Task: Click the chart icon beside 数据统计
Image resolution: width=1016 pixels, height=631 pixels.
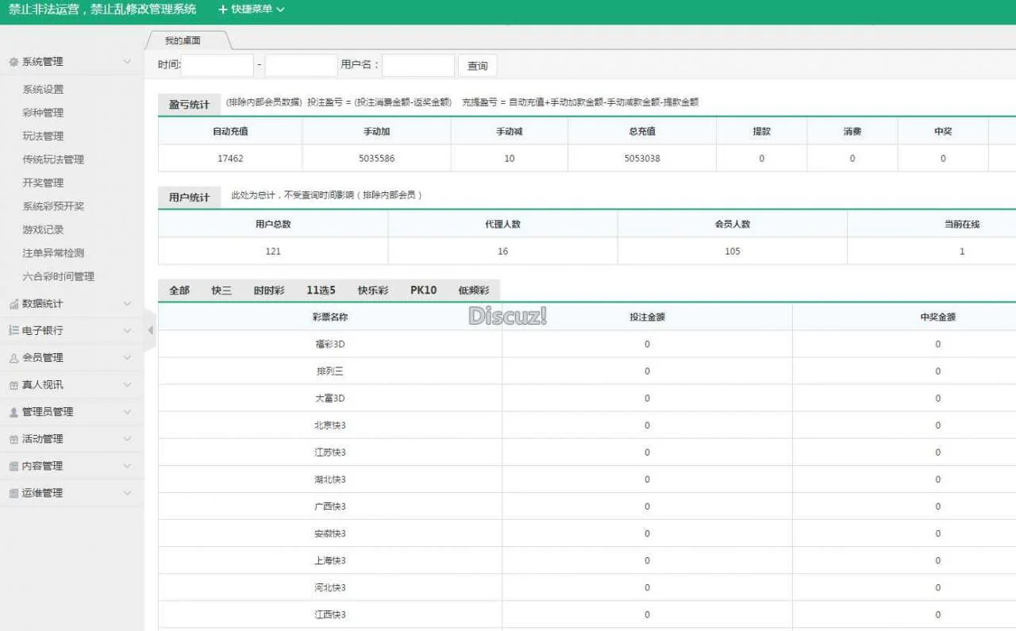Action: tap(13, 304)
